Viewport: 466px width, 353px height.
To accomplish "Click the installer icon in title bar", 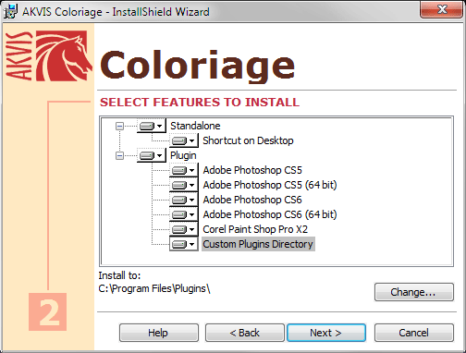I will [x=11, y=12].
